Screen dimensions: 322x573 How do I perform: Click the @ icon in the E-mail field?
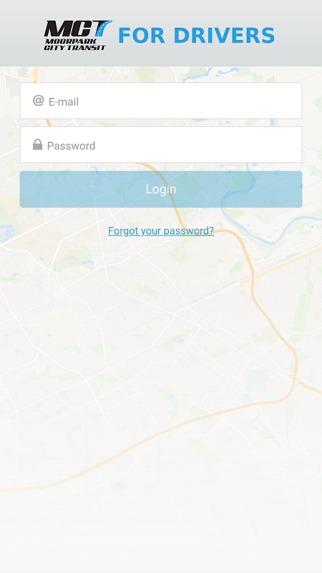(38, 100)
